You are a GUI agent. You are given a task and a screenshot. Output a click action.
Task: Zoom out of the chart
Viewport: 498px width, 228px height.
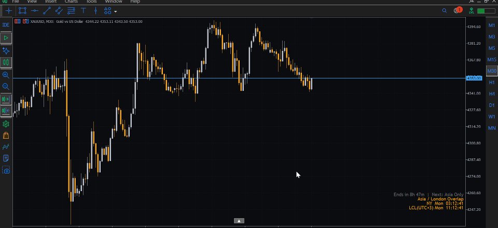point(6,87)
